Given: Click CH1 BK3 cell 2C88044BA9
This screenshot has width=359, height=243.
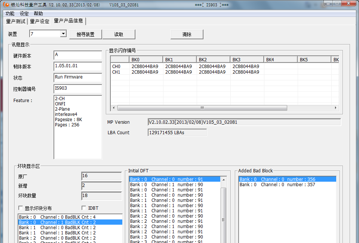Looking at the screenshot, I should 246,72.
